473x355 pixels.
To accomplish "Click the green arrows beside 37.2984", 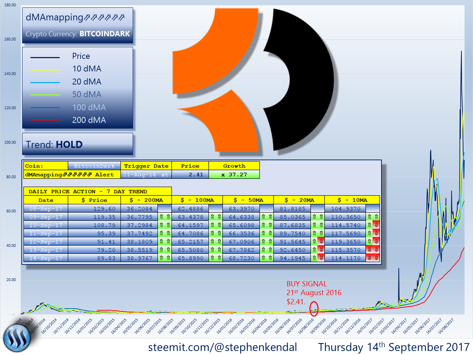I will click(164, 225).
